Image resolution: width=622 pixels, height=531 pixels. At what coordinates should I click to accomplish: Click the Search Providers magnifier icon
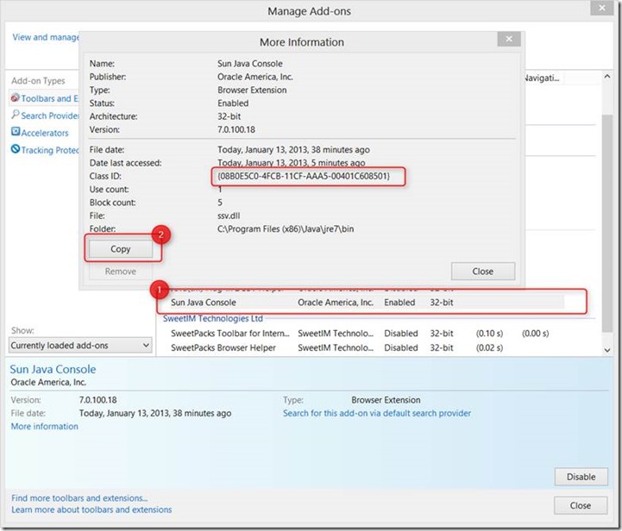(x=15, y=115)
